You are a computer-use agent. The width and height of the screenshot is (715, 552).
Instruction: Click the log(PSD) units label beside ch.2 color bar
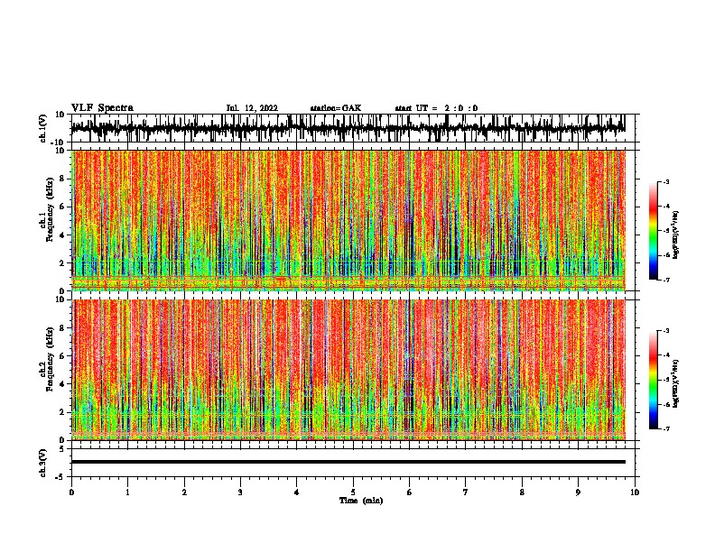pos(676,383)
